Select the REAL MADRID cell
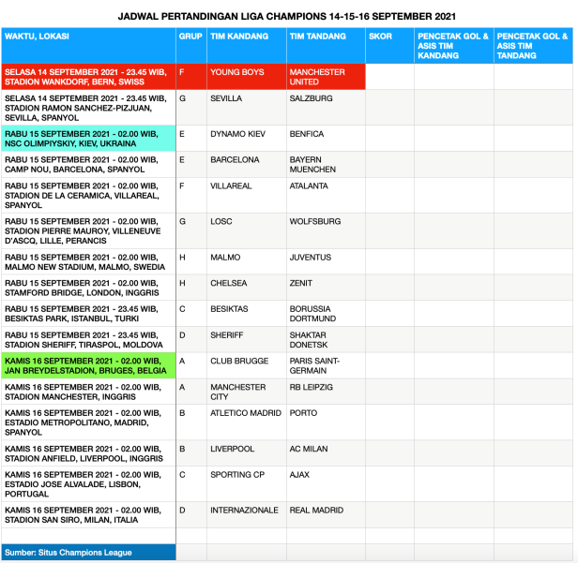This screenshot has height=563, width=578. tap(325, 515)
